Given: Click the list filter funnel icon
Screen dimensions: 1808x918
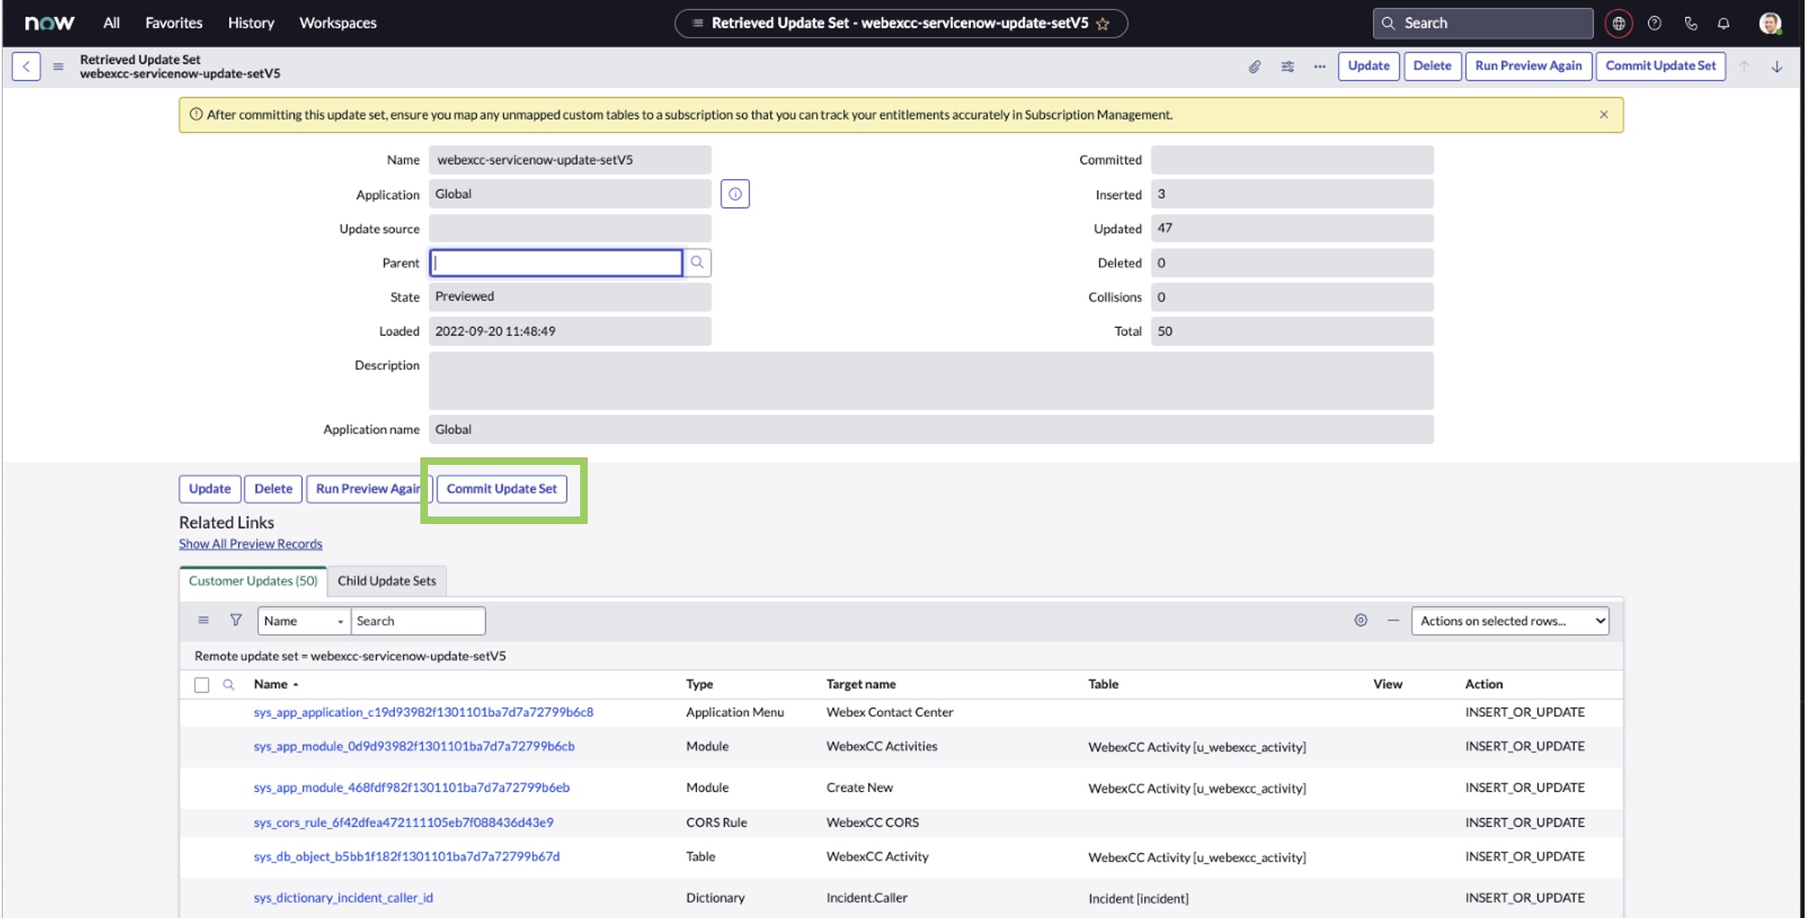Looking at the screenshot, I should 236,620.
